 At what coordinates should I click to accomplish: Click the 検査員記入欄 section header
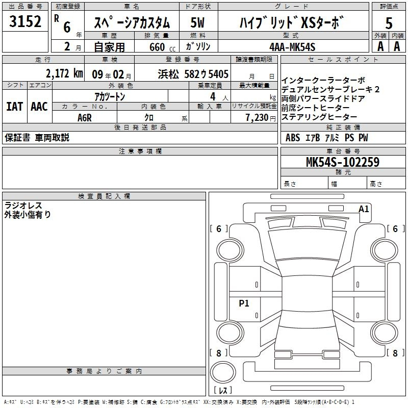(104, 196)
